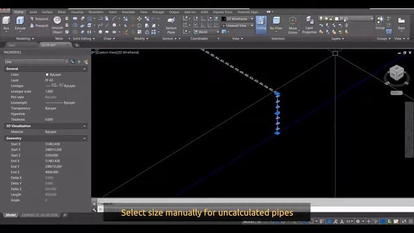Switch to the Solid ribbon tab
The width and height of the screenshot is (414, 233).
point(33,12)
